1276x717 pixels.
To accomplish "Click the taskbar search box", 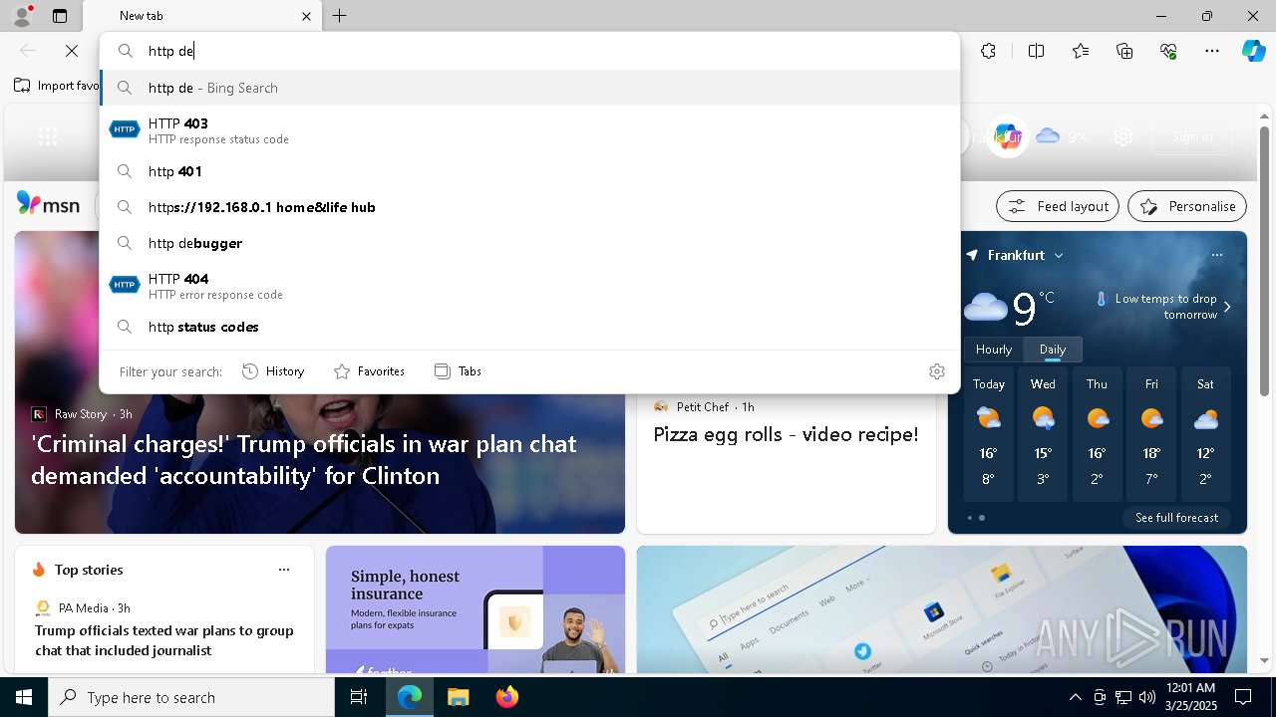I will [191, 697].
